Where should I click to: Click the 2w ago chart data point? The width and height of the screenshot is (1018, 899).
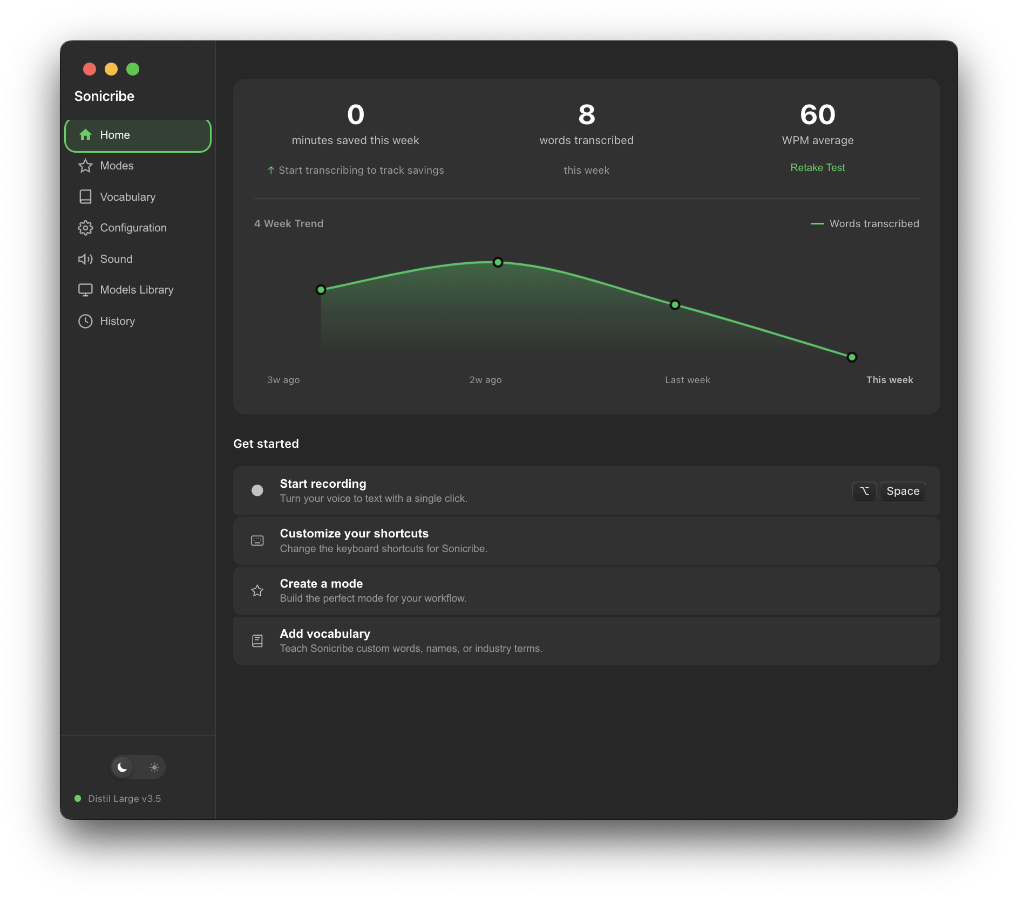[x=498, y=262]
